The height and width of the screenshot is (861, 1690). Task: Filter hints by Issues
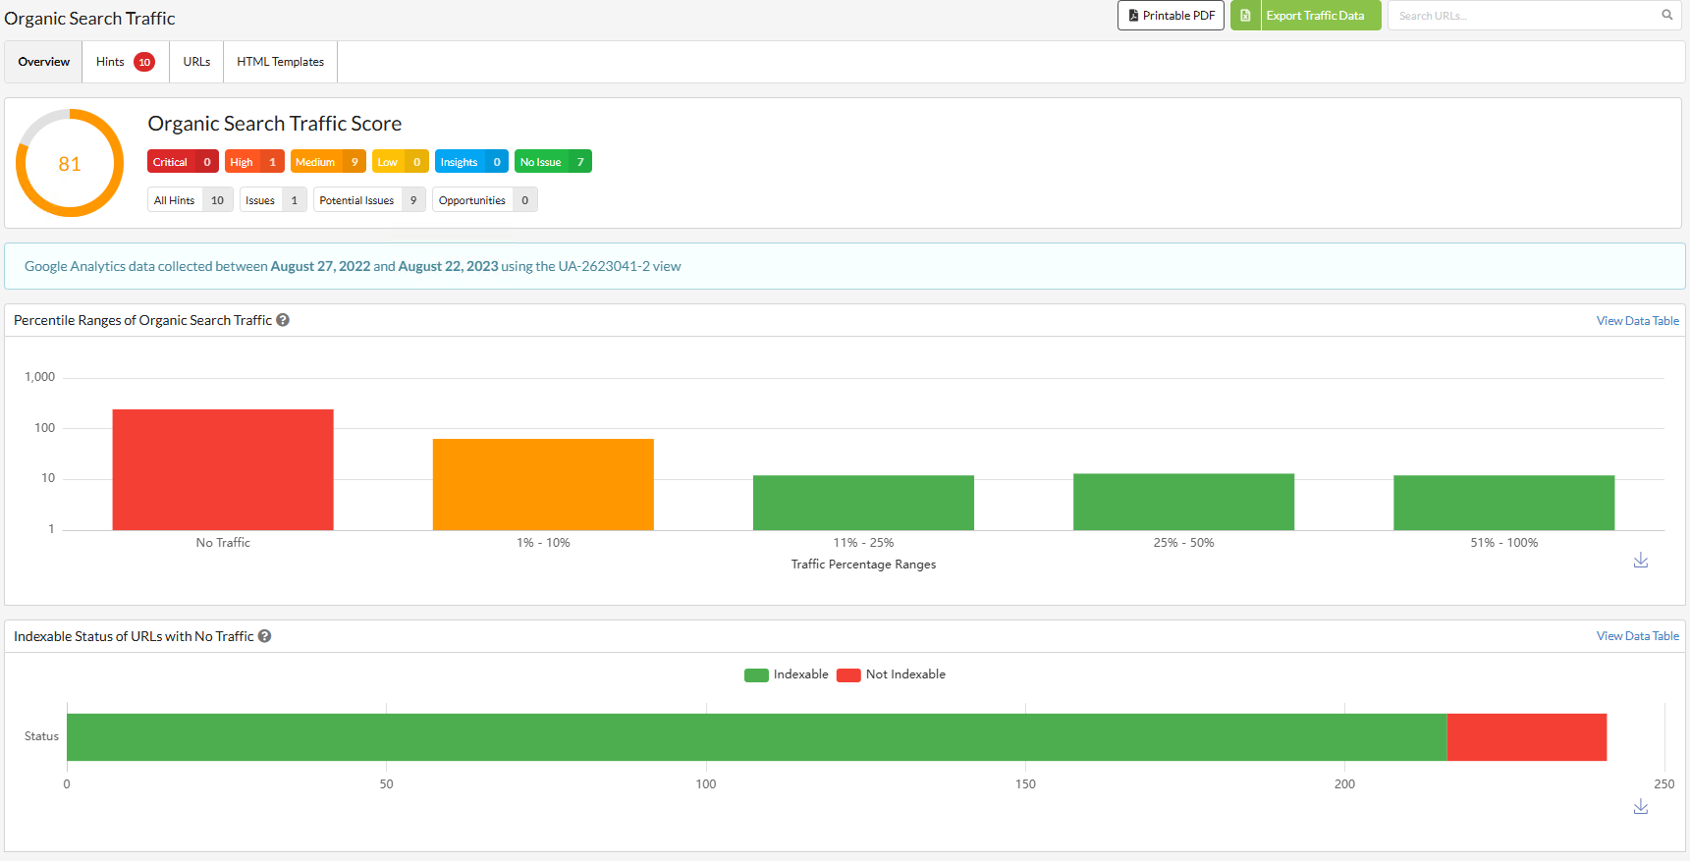(x=273, y=200)
